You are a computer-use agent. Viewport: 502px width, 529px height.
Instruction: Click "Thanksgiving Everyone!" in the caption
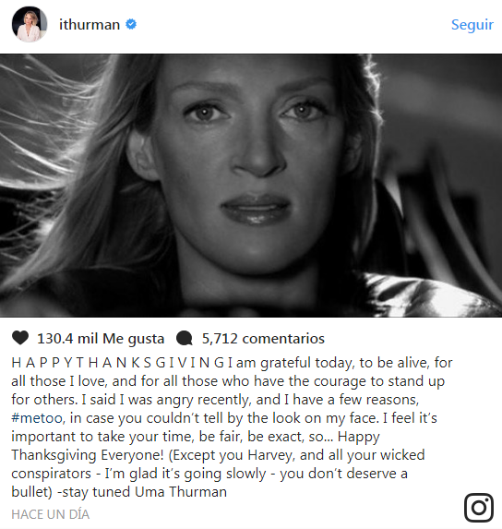pos(88,455)
